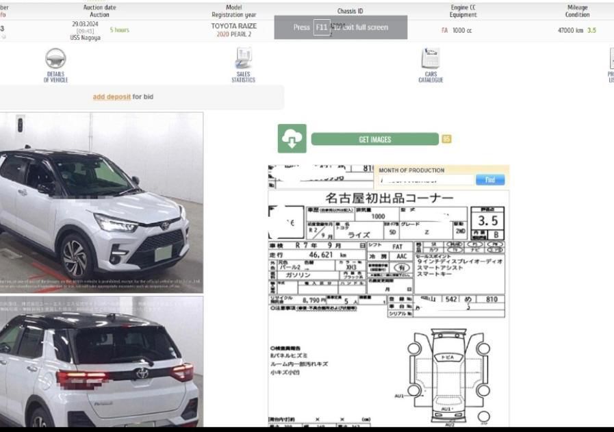Click the Chassis ID column header
The width and height of the screenshot is (614, 432).
pos(350,11)
